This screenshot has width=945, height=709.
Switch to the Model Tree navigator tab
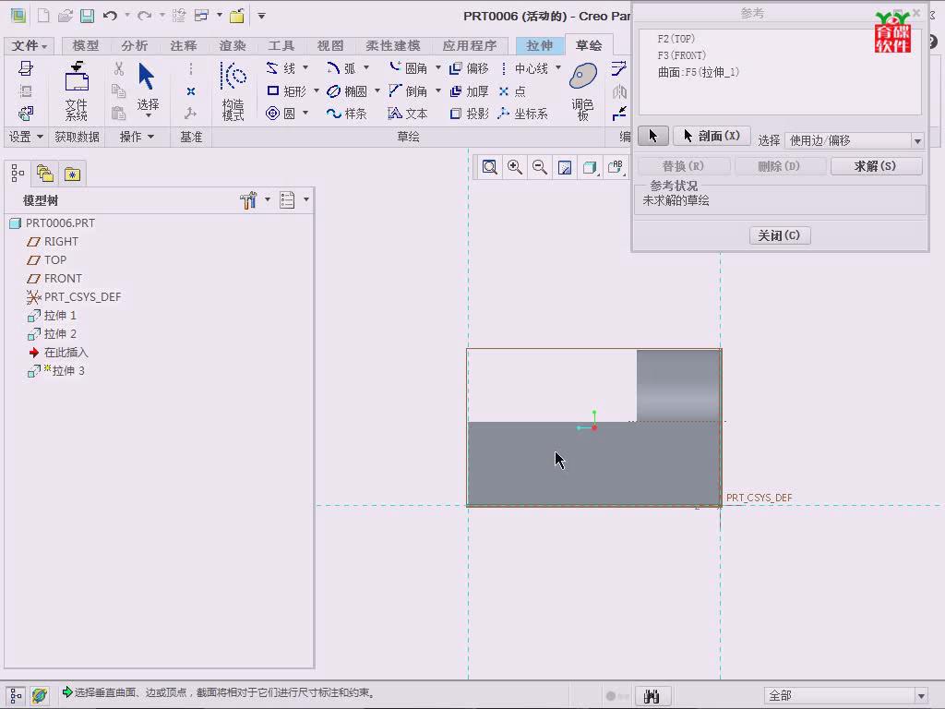(18, 174)
